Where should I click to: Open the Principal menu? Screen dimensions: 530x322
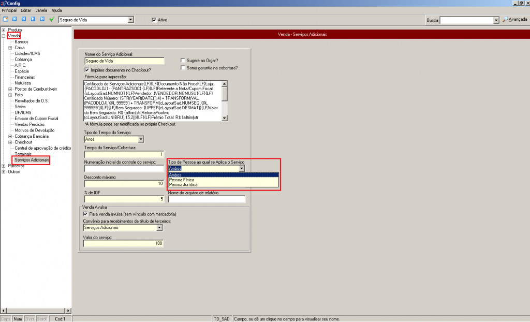point(9,10)
